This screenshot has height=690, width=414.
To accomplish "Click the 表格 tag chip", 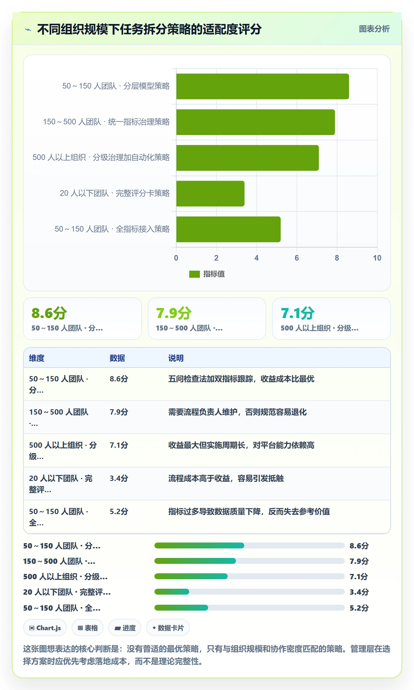I will [88, 628].
